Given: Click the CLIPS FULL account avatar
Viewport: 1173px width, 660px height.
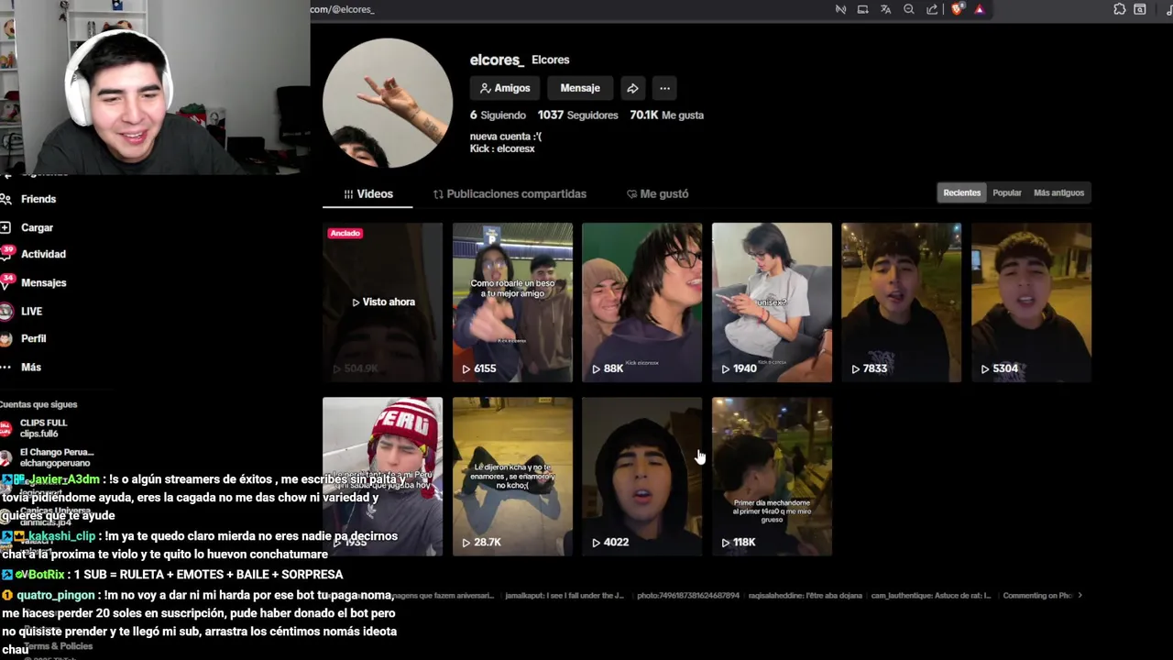Looking at the screenshot, I should [x=5, y=428].
